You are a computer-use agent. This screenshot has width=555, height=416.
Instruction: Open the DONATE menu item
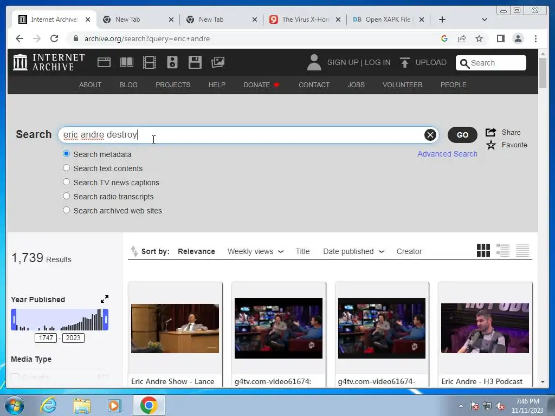pos(261,85)
